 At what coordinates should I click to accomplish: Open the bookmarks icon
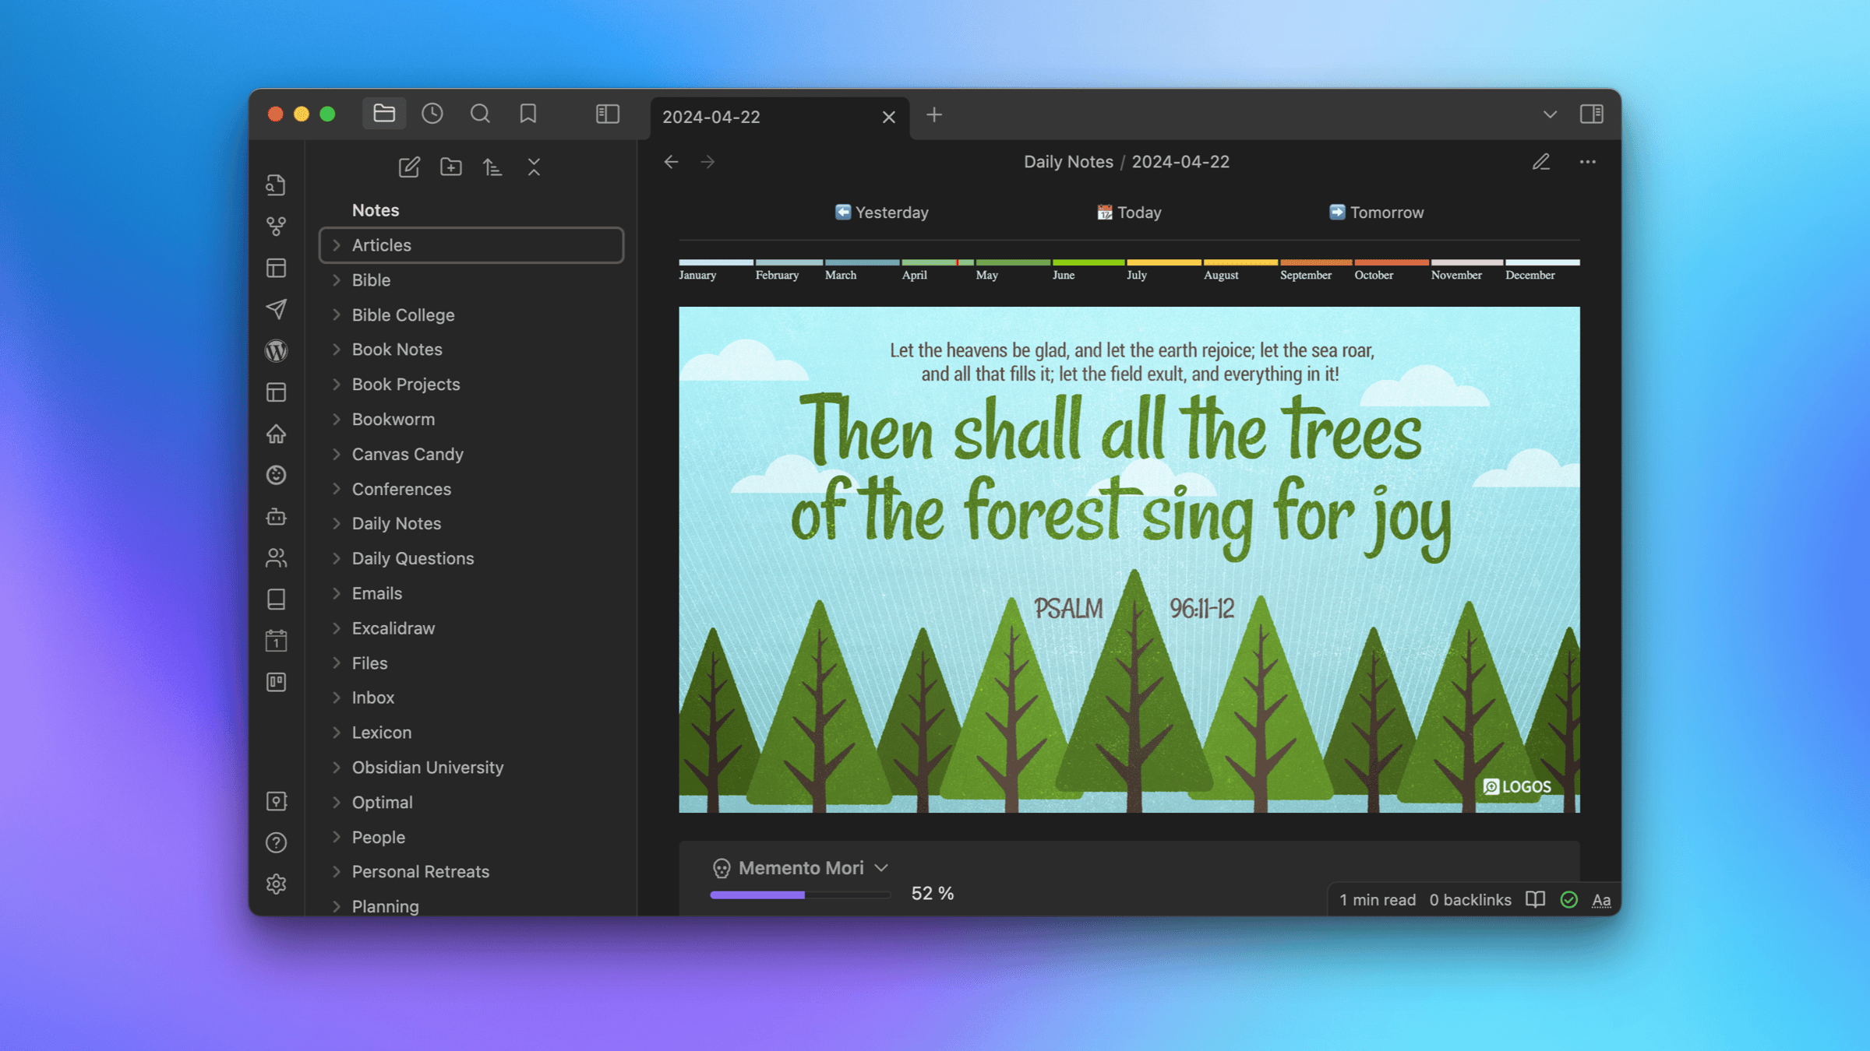[x=527, y=114]
